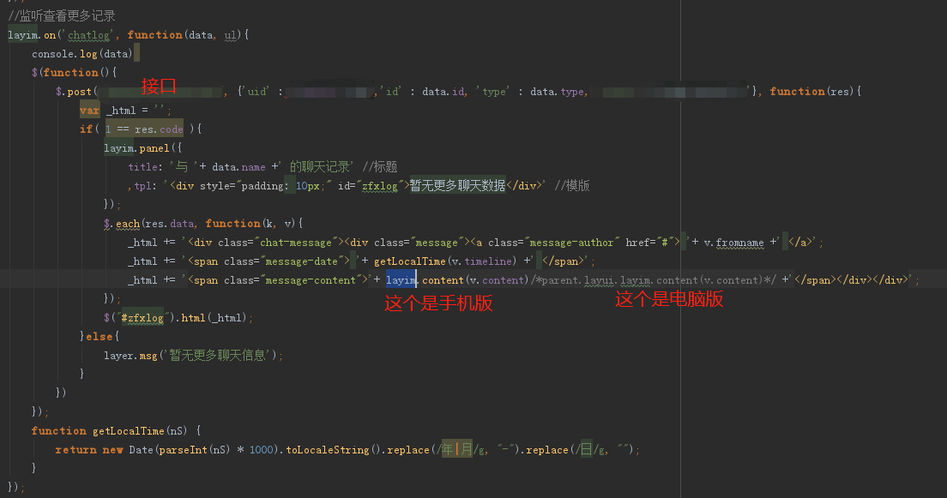947x498 pixels.
Task: Click the string 的聊天记录
Action: click(319, 166)
